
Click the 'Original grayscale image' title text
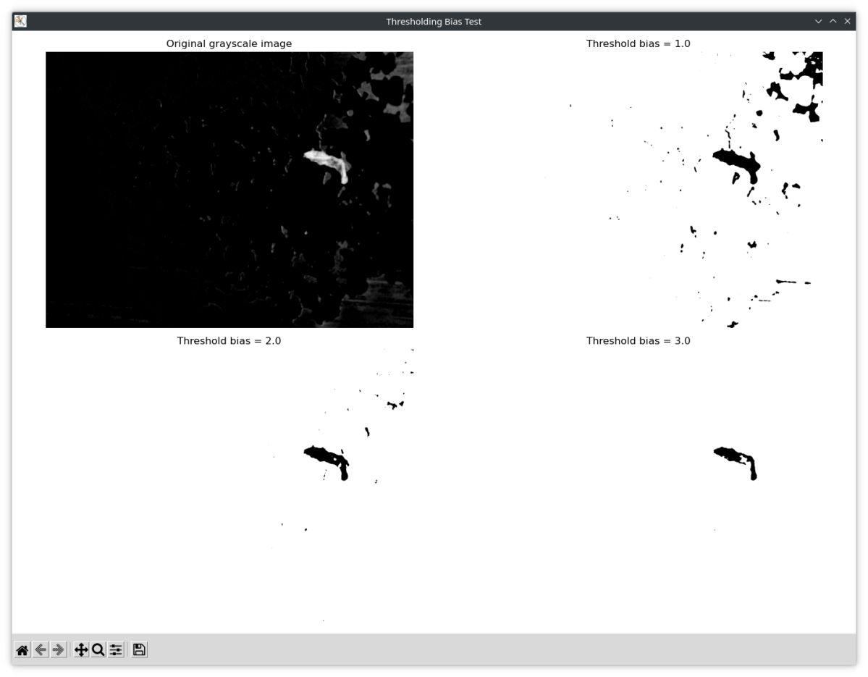(x=229, y=43)
